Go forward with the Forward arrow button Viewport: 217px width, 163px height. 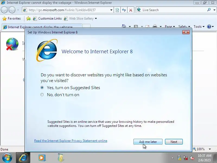coord(12,10)
